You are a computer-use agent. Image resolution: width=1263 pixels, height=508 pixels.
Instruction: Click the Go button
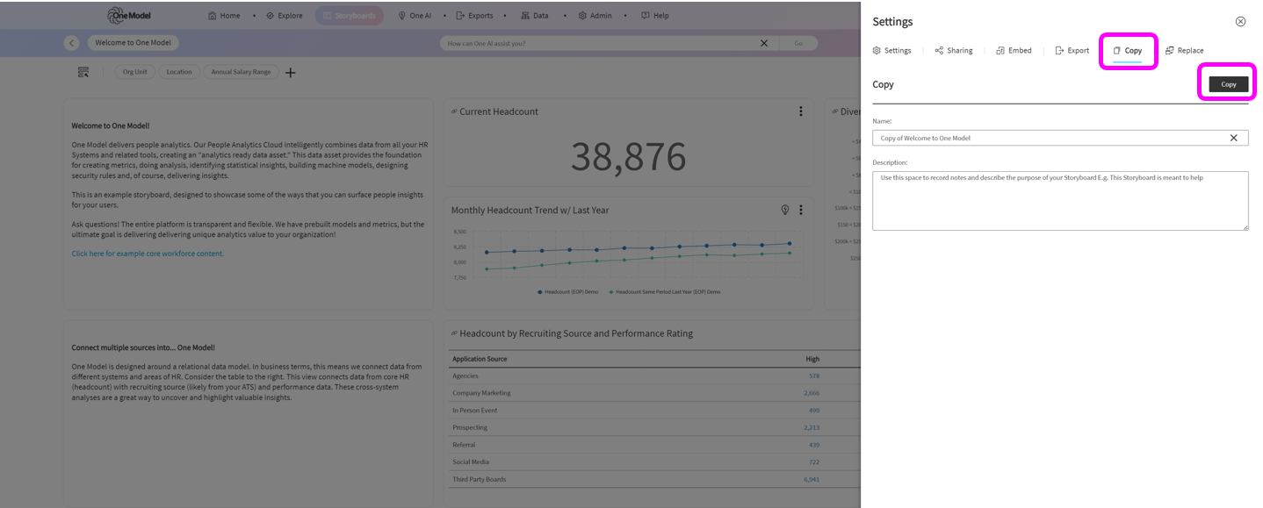point(798,43)
